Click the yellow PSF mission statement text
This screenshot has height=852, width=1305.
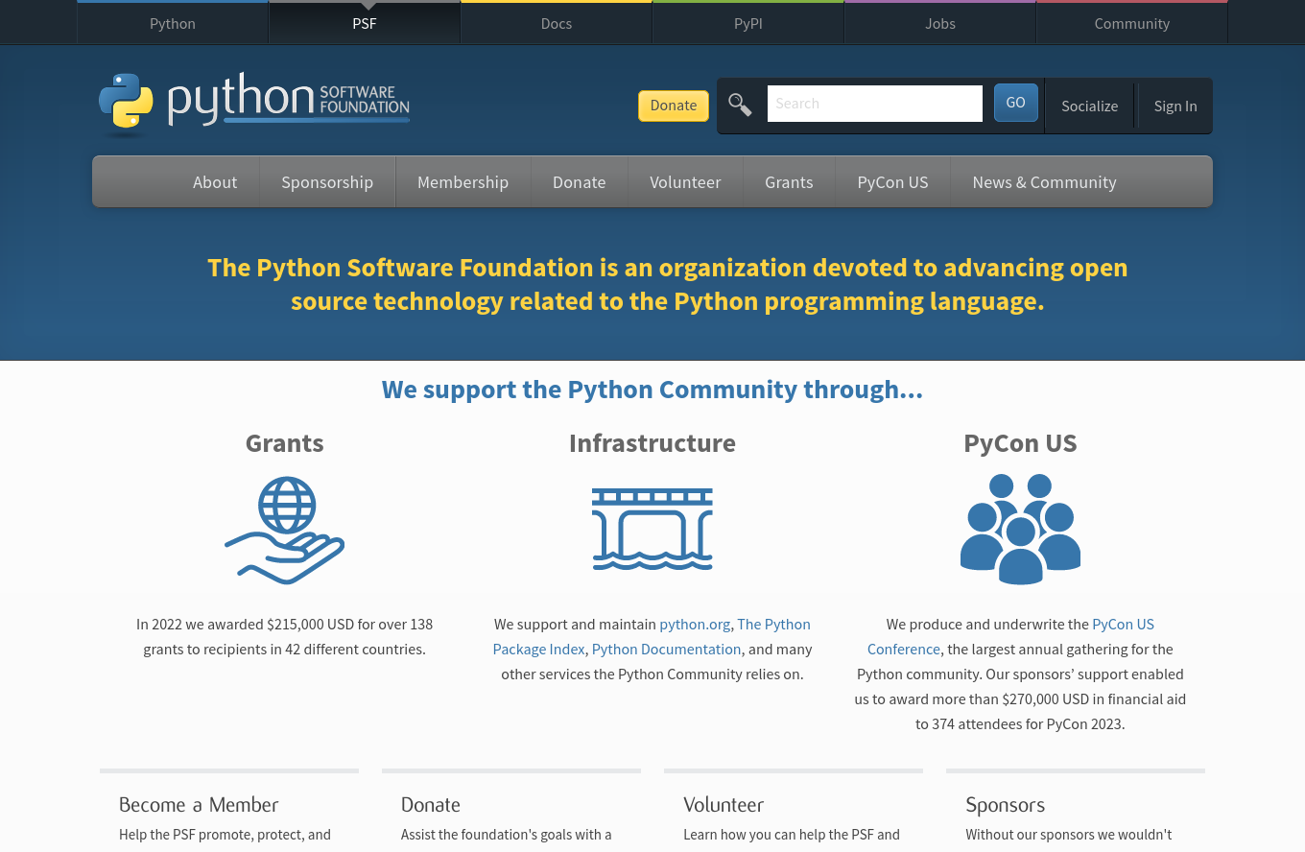(x=668, y=284)
